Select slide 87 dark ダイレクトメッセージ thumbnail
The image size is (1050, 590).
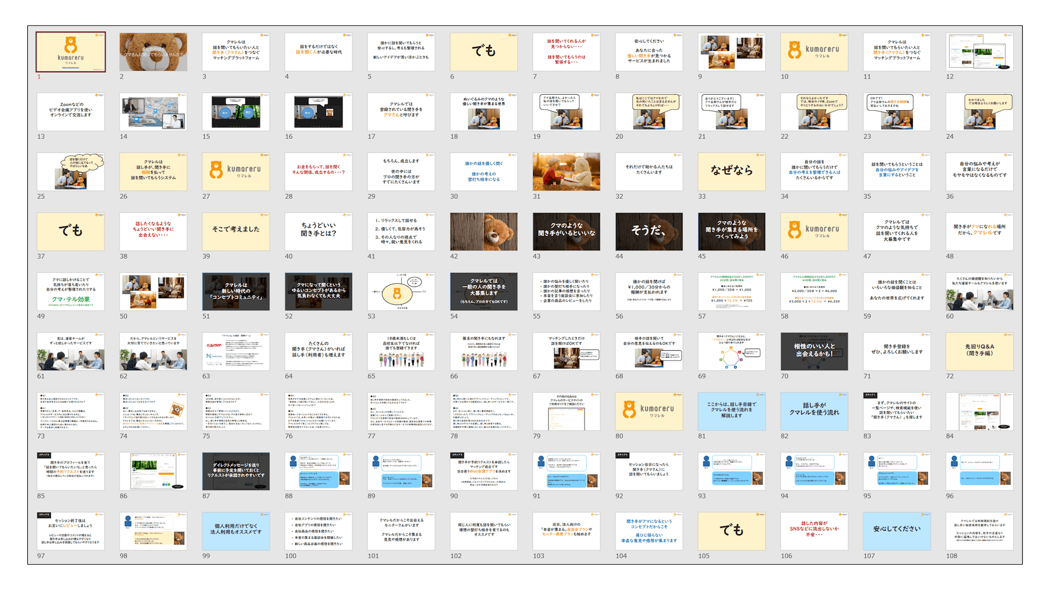tap(236, 472)
